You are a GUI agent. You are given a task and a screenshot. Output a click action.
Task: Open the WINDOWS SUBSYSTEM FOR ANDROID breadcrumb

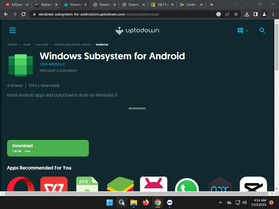[x=72, y=45]
